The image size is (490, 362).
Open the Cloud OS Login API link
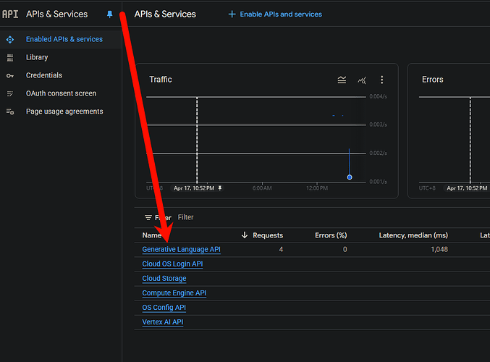click(x=172, y=264)
